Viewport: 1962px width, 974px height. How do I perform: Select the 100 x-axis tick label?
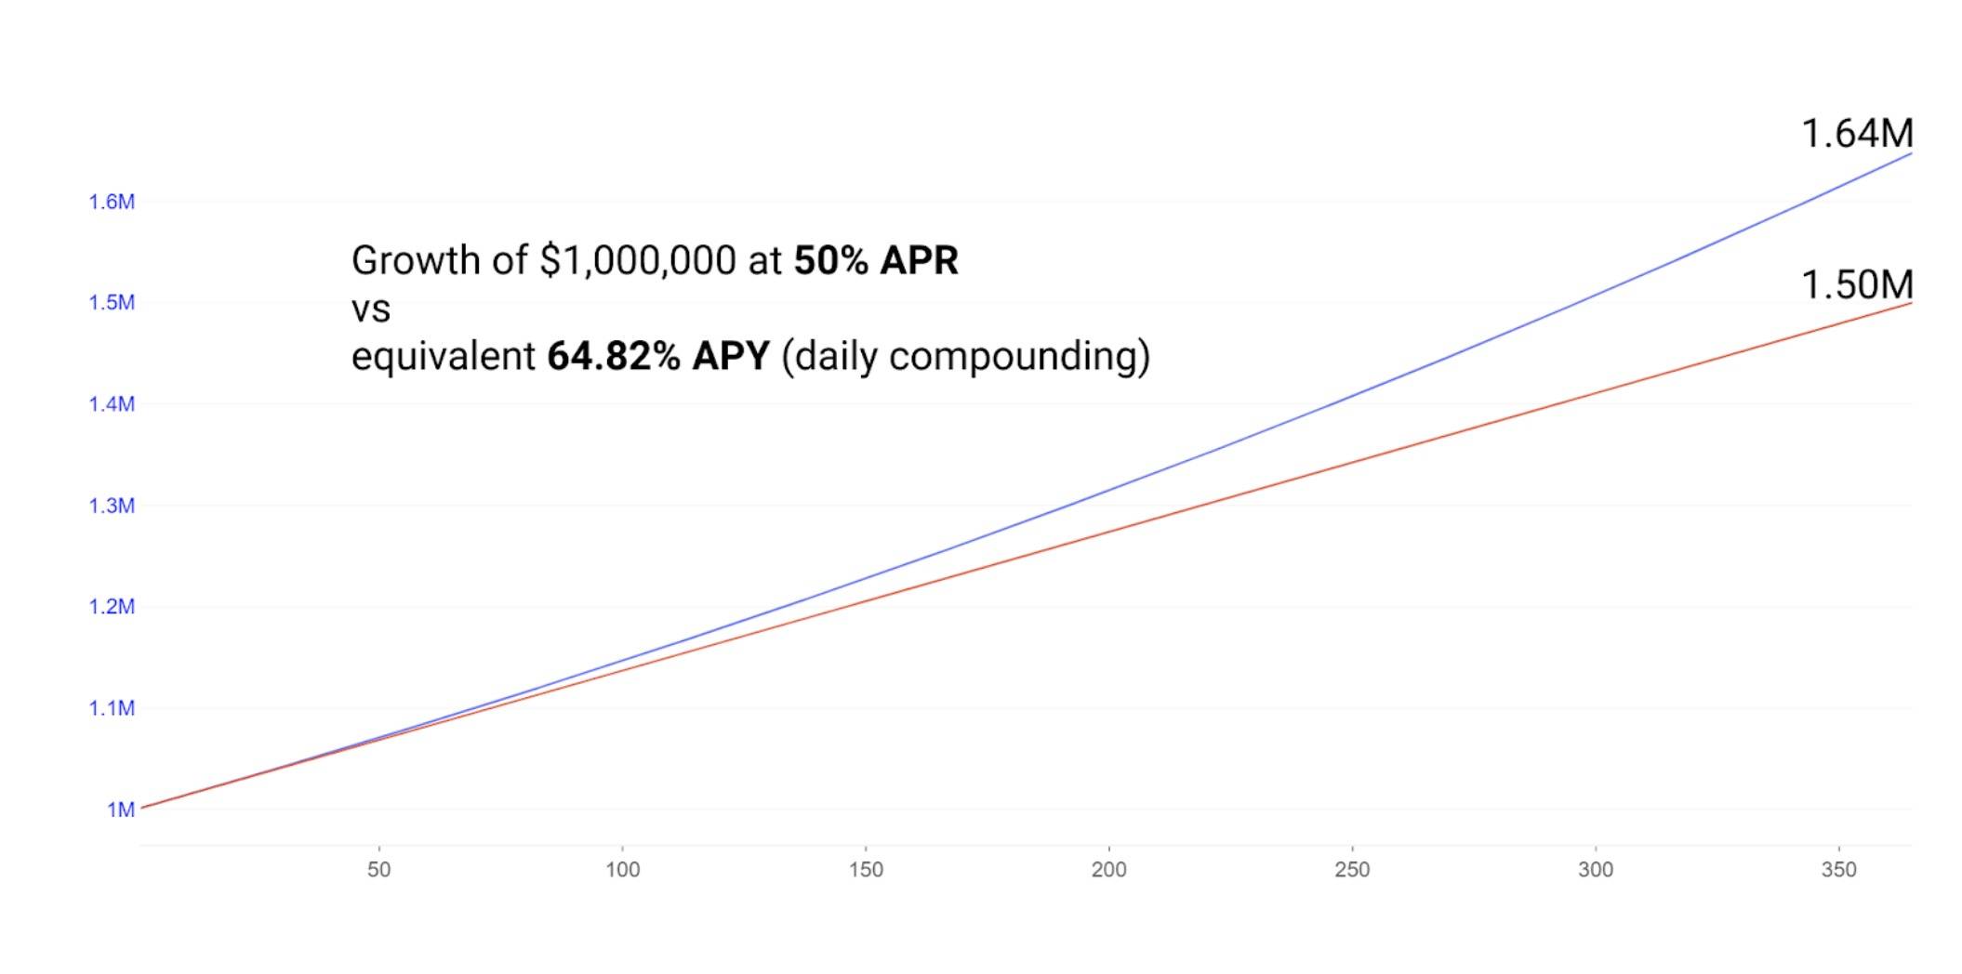622,870
